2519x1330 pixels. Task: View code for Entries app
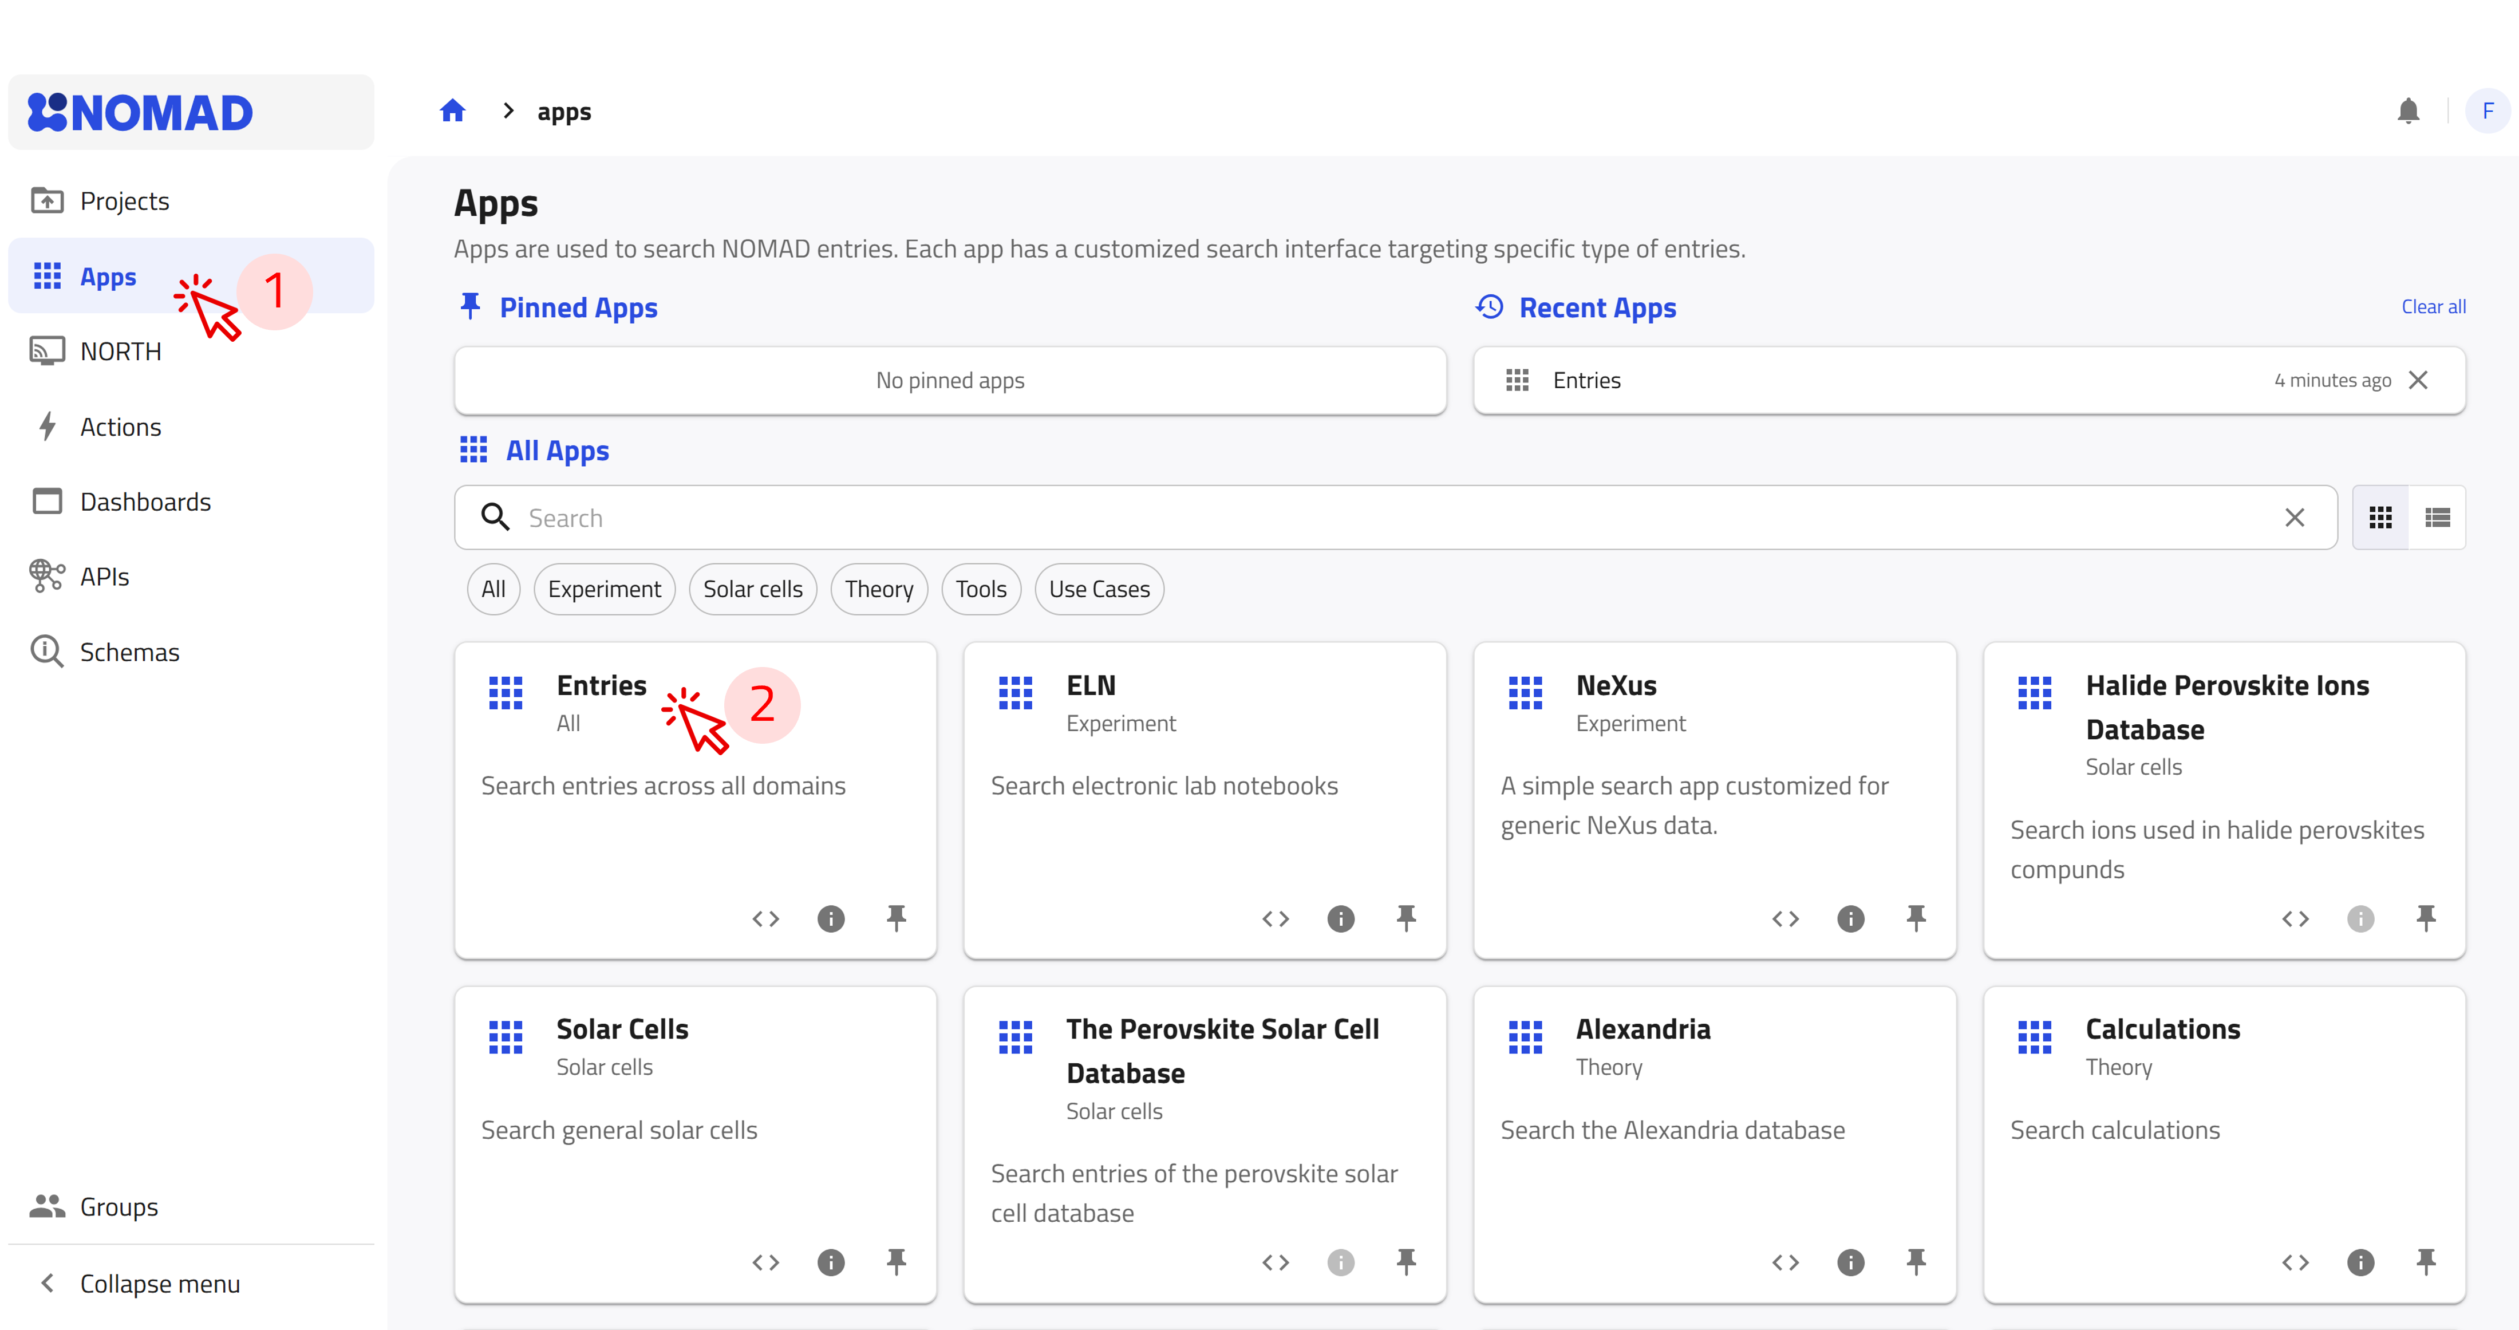pos(765,918)
